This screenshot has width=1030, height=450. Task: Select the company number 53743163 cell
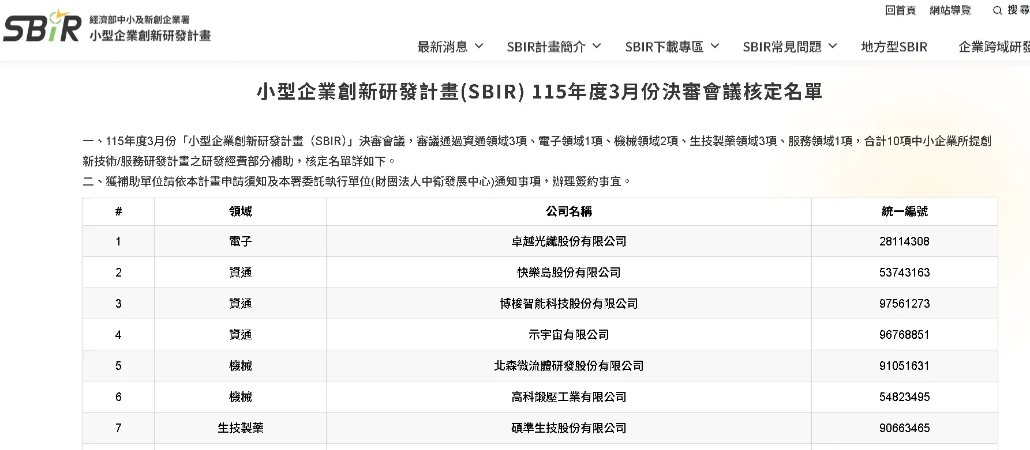904,273
